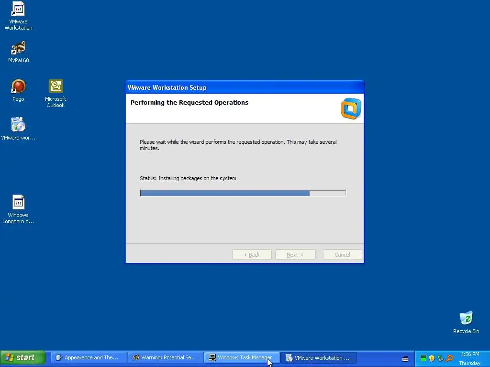The height and width of the screenshot is (367, 490).
Task: Click the Thursday day label in tray
Action: point(470,363)
